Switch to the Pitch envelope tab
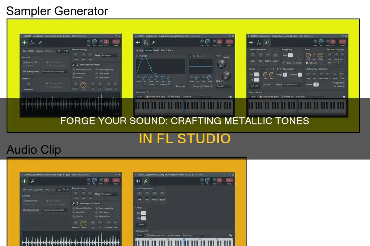 pyautogui.click(x=171, y=50)
